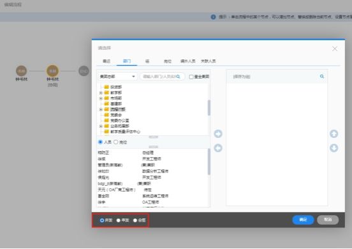
Task: Switch to the 岗位 tab
Action: pyautogui.click(x=168, y=61)
